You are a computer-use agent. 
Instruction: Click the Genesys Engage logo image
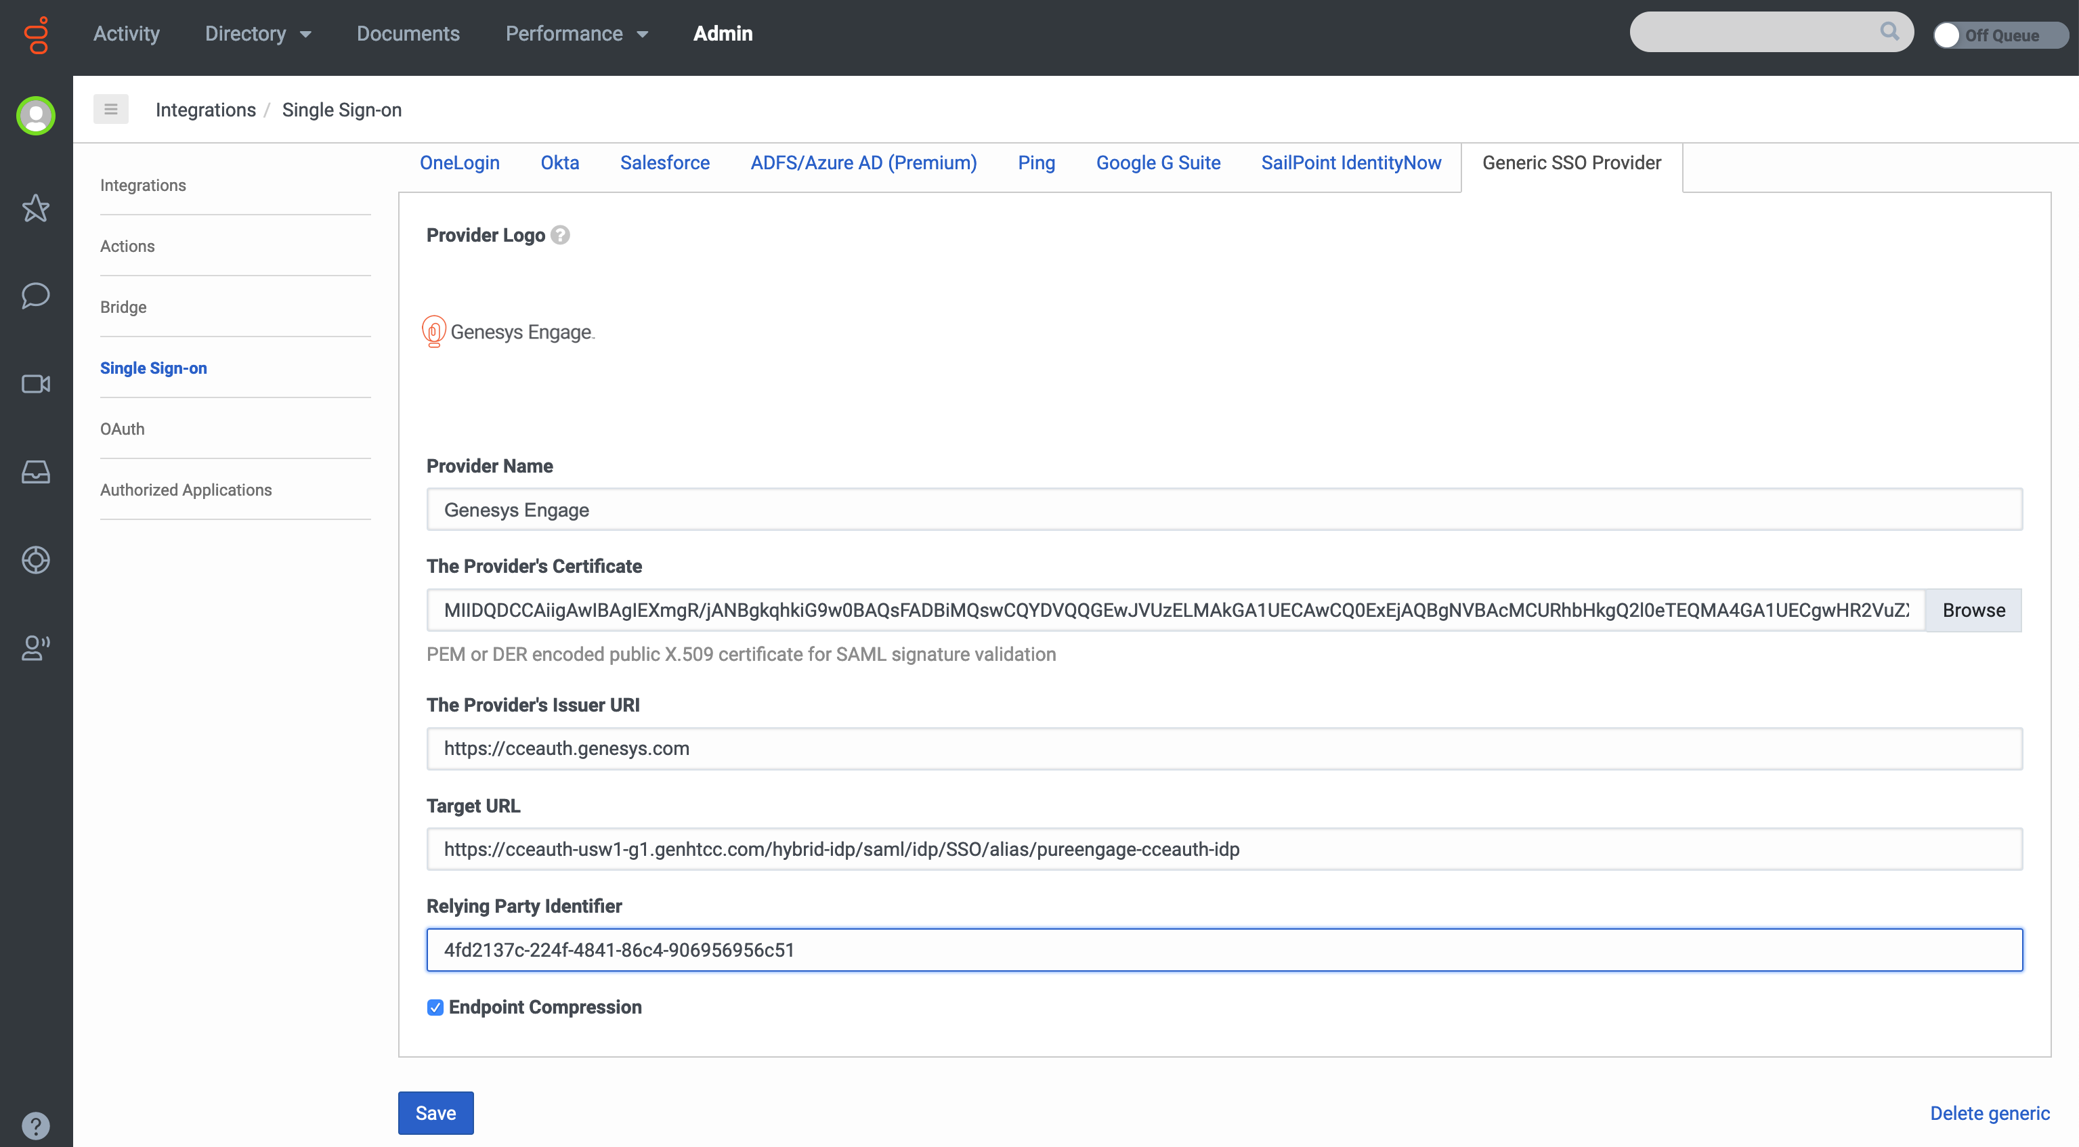pos(509,332)
